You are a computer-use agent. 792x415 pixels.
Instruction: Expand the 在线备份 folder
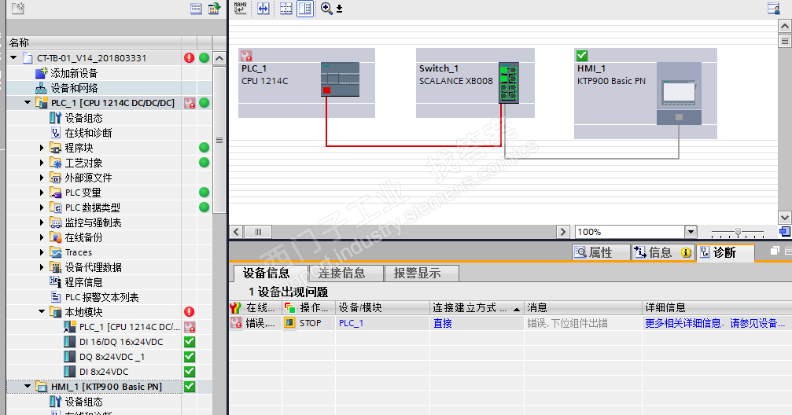pos(42,237)
